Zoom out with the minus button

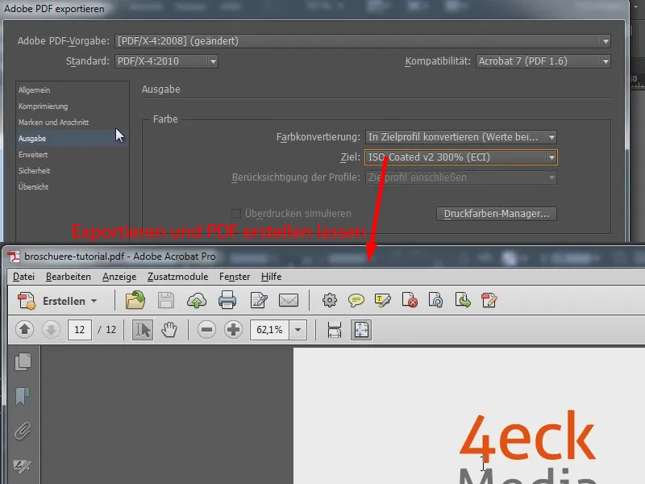[206, 330]
